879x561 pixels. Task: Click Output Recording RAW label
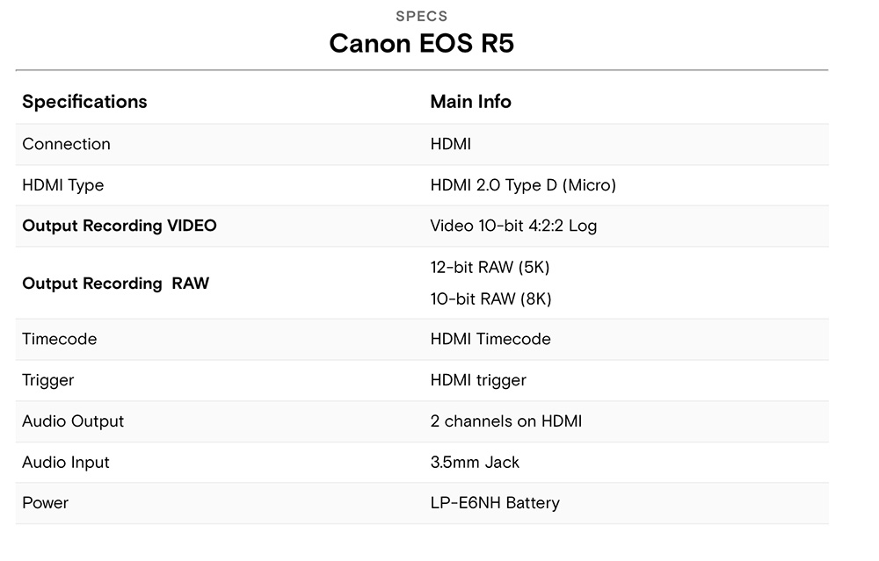[x=115, y=284]
